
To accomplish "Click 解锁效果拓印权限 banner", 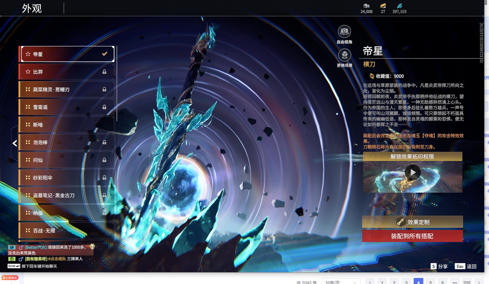I will point(412,157).
